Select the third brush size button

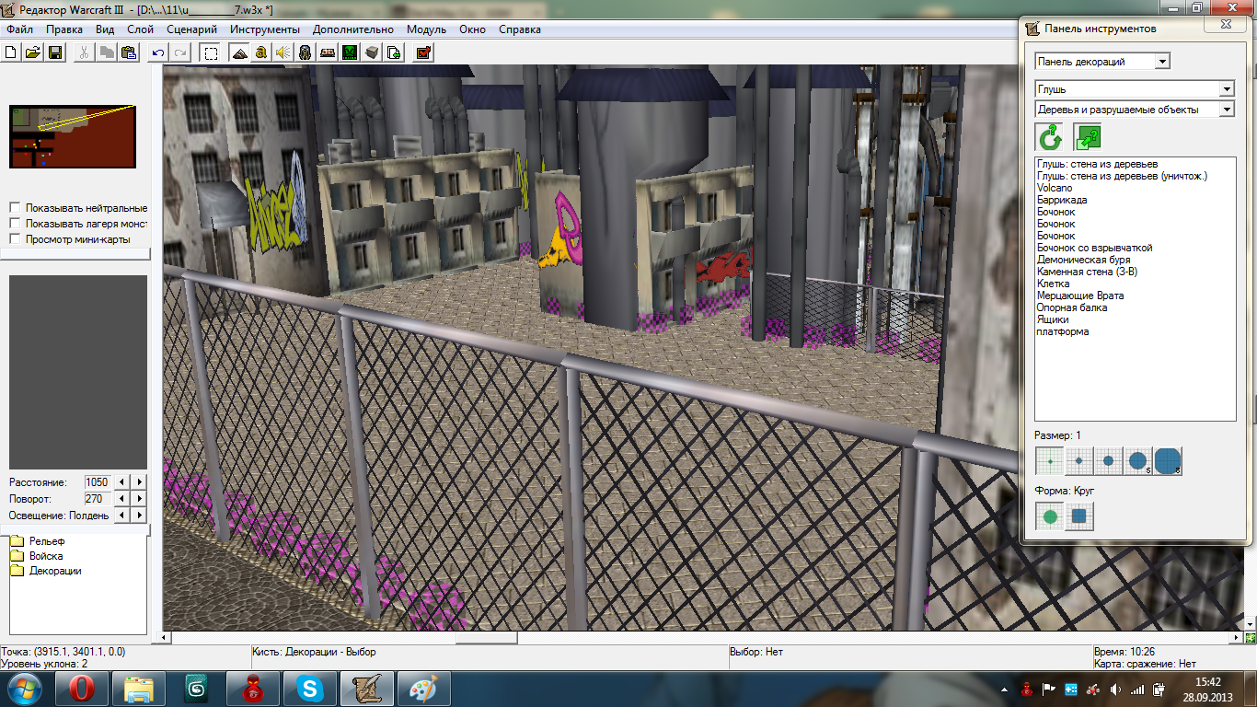tap(1108, 460)
